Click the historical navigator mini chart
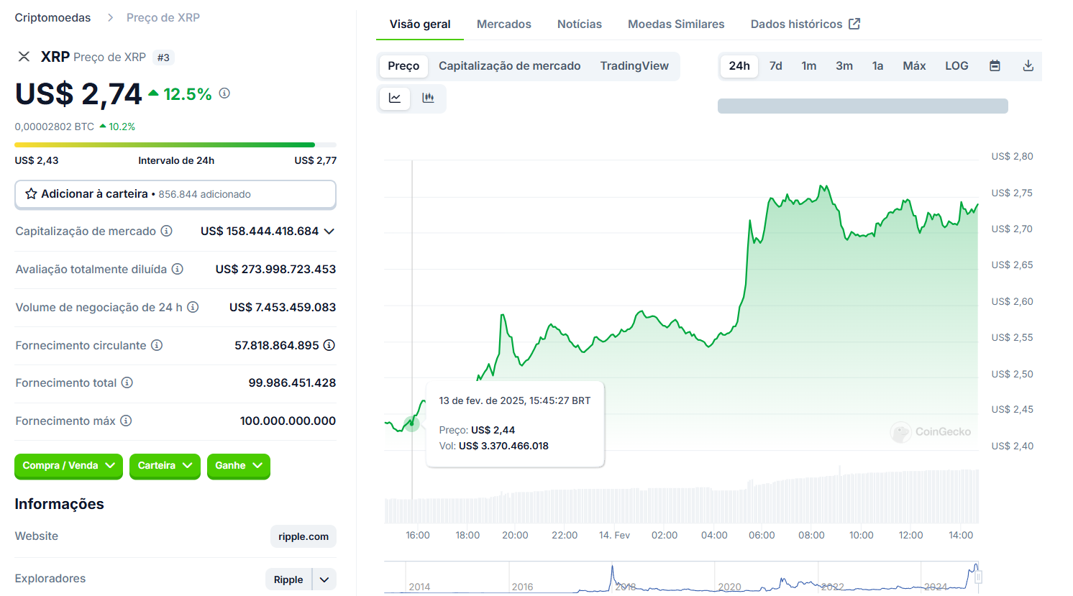 681,577
